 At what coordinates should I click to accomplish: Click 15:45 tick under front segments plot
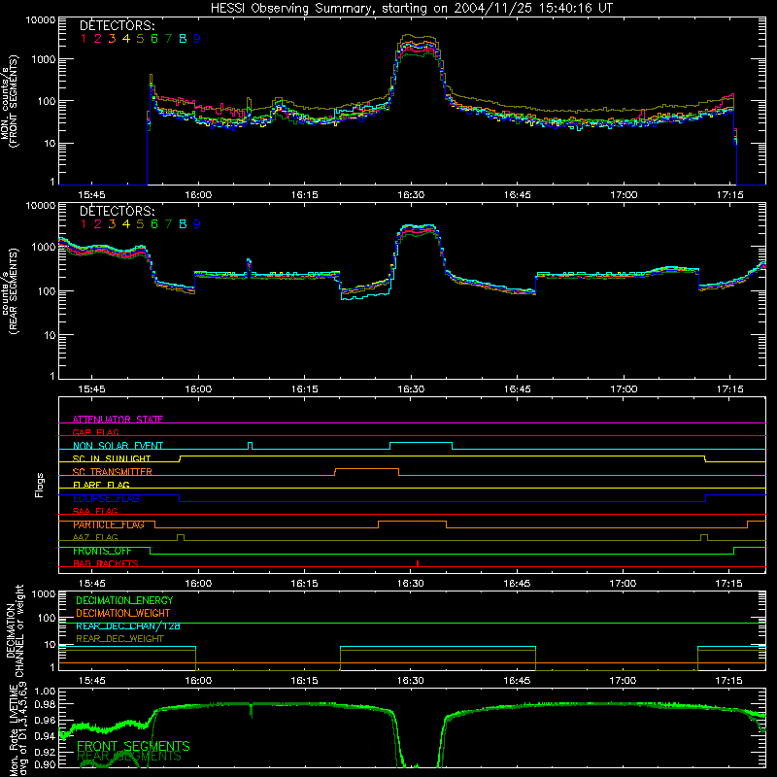point(91,195)
